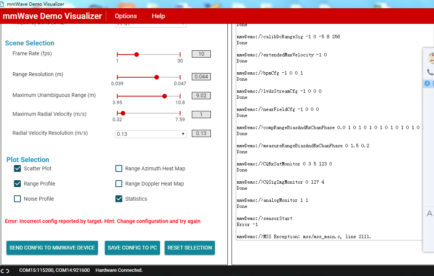Viewport: 434px width, 276px height.
Task: Click the Hardware Connected status text
Action: [x=119, y=270]
